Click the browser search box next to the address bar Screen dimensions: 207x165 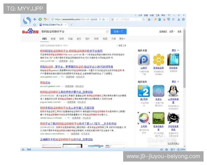[128, 20]
